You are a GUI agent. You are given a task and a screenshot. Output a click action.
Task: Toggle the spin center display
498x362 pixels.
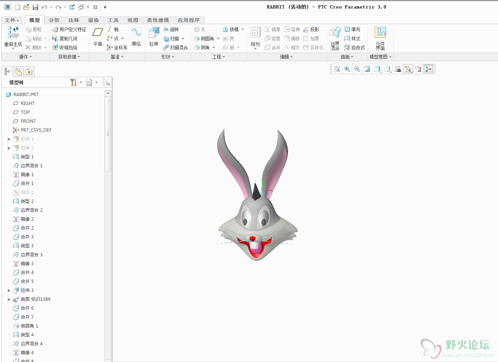pos(428,69)
